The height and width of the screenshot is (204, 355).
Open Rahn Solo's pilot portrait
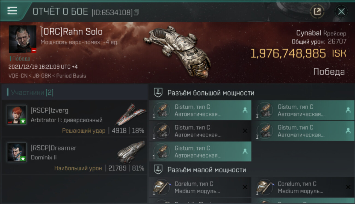coord(22,39)
